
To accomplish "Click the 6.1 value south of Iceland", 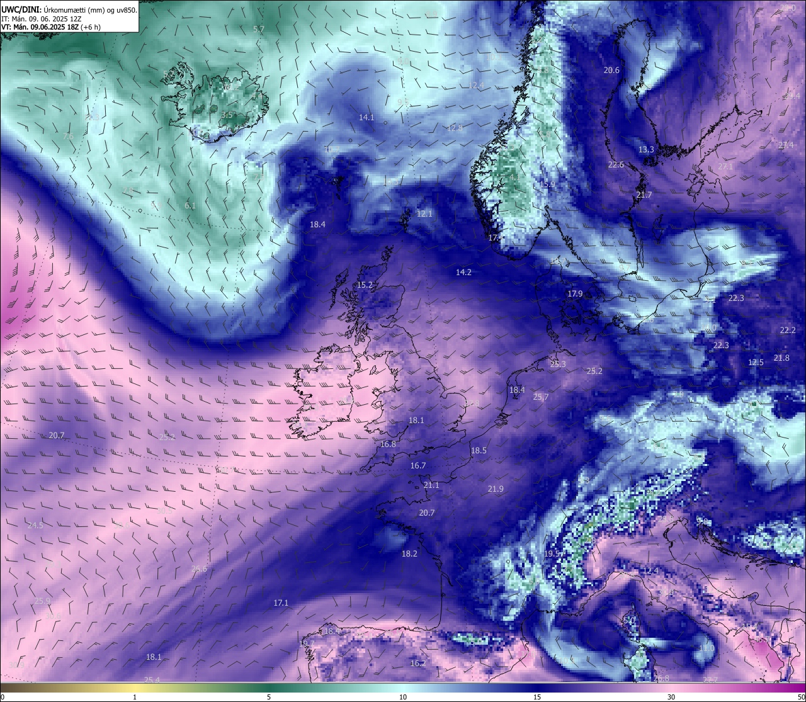I will [x=190, y=205].
